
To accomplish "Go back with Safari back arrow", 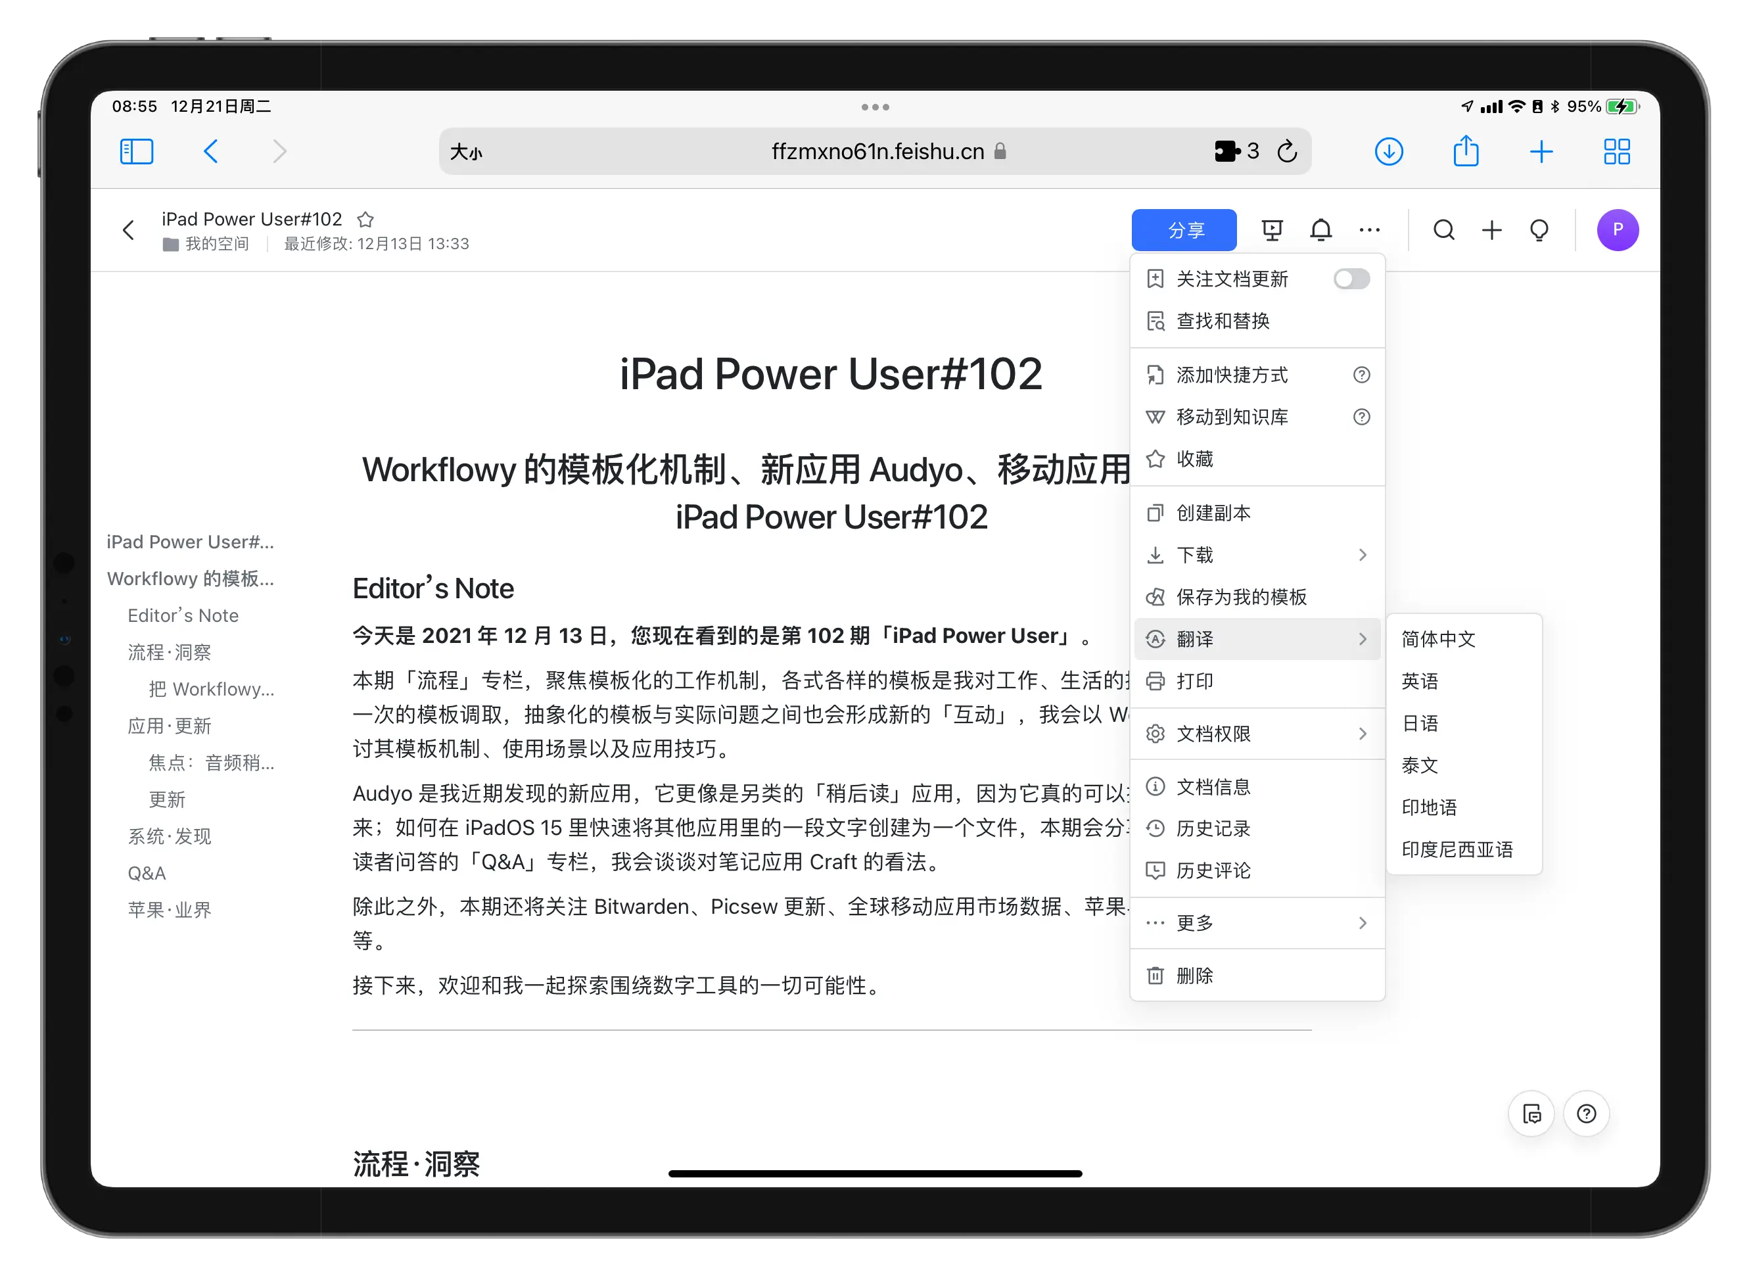I will coord(210,151).
